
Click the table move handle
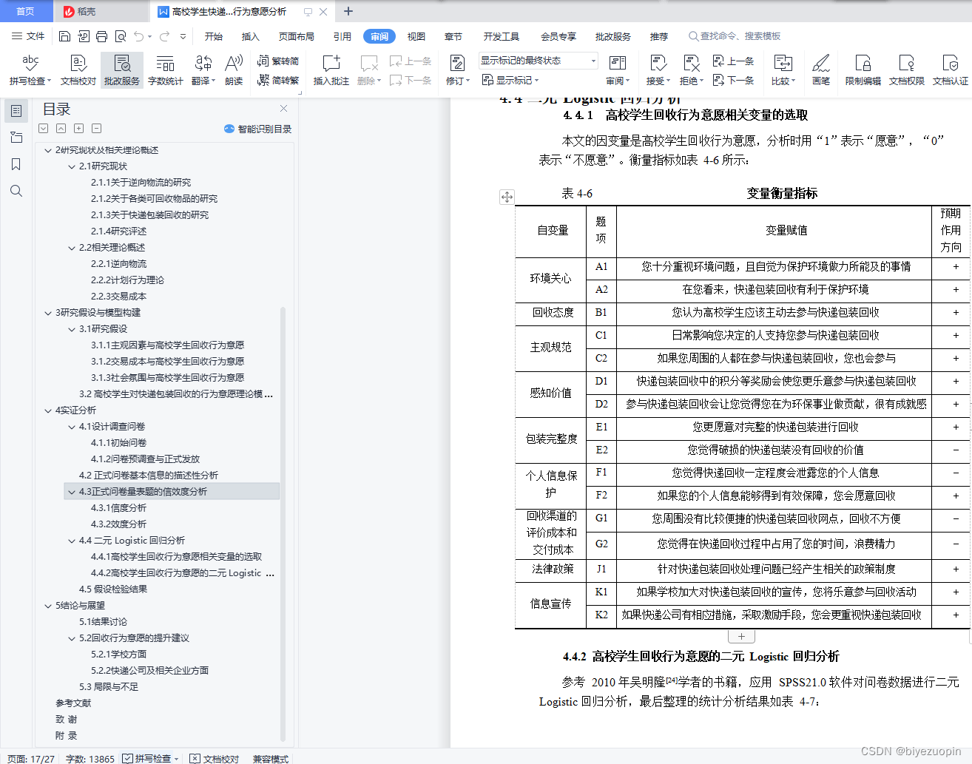pyautogui.click(x=507, y=197)
